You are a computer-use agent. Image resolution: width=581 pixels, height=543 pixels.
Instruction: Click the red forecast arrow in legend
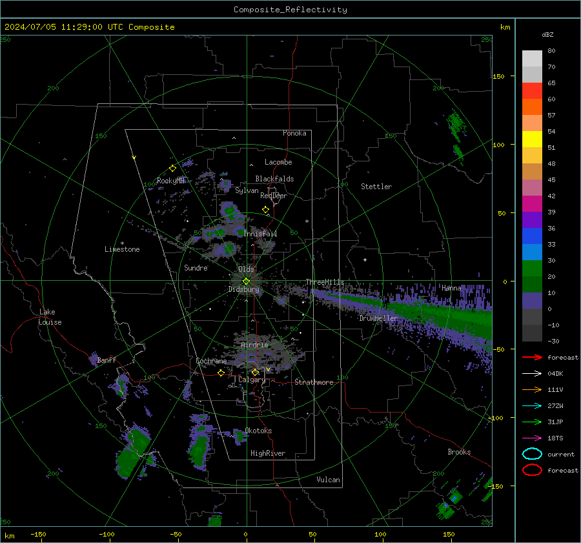pos(532,357)
